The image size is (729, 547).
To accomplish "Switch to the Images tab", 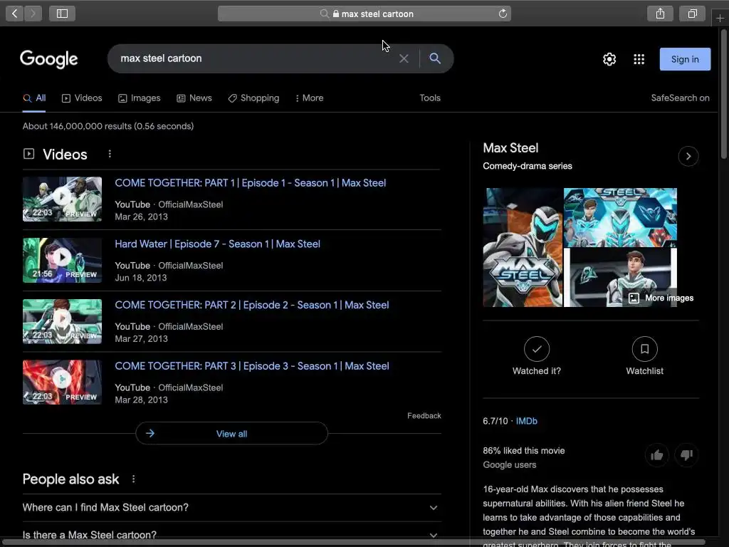I will coord(139,98).
